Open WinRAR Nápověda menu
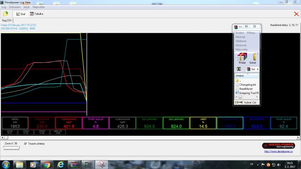 tap(242, 49)
